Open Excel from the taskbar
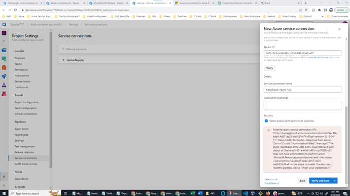350x196 pixels. (x=193, y=193)
